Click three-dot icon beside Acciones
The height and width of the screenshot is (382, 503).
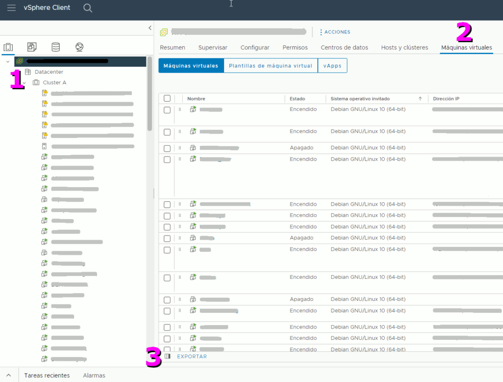point(321,32)
